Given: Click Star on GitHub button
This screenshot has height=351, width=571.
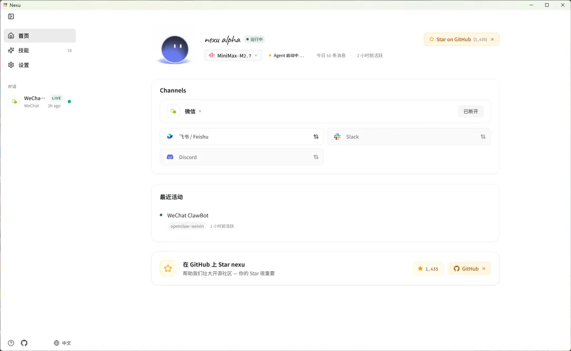Looking at the screenshot, I should [x=462, y=39].
